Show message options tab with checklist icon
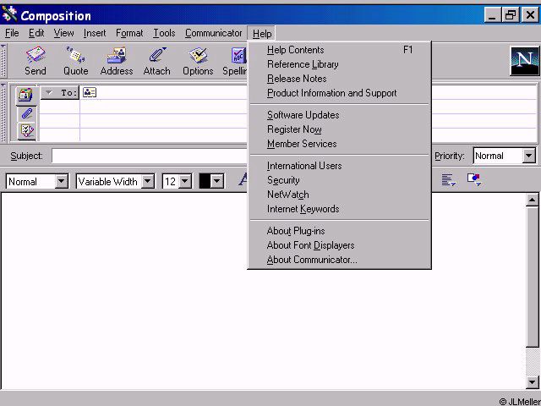This screenshot has height=406, width=541. click(26, 131)
